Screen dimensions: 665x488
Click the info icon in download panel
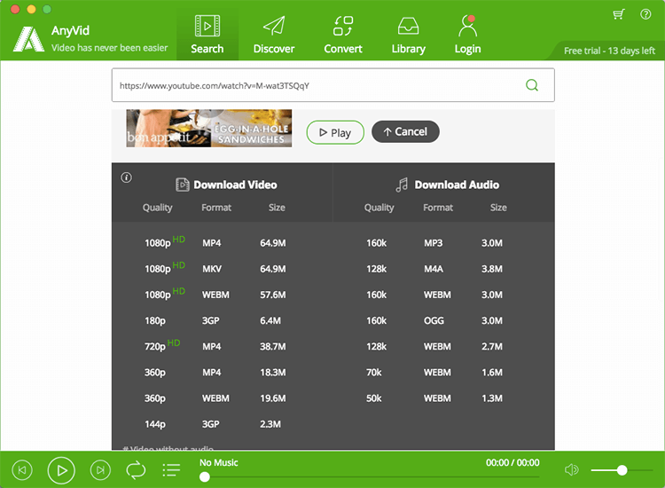(x=127, y=177)
